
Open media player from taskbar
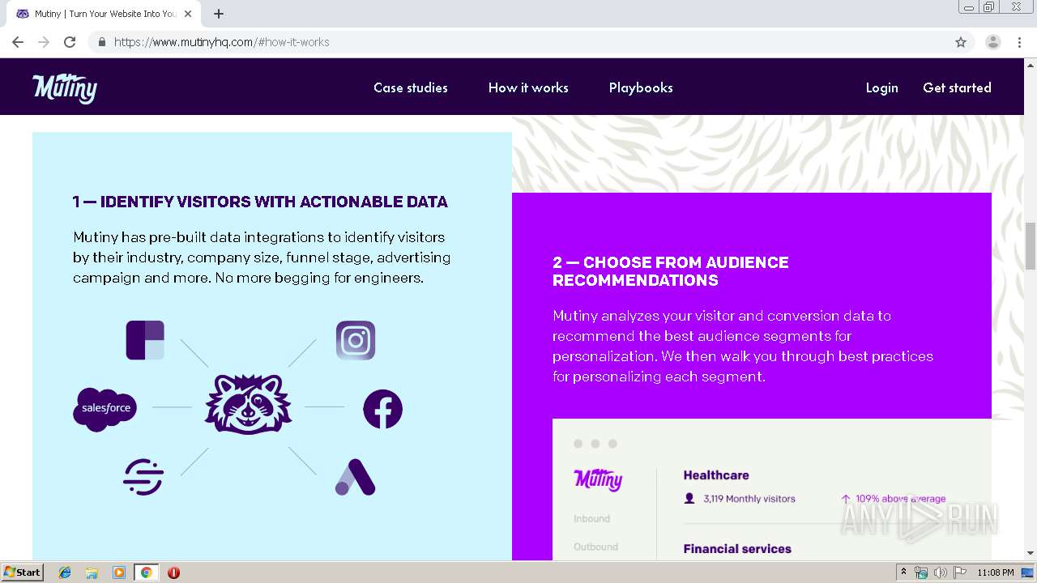tap(119, 572)
